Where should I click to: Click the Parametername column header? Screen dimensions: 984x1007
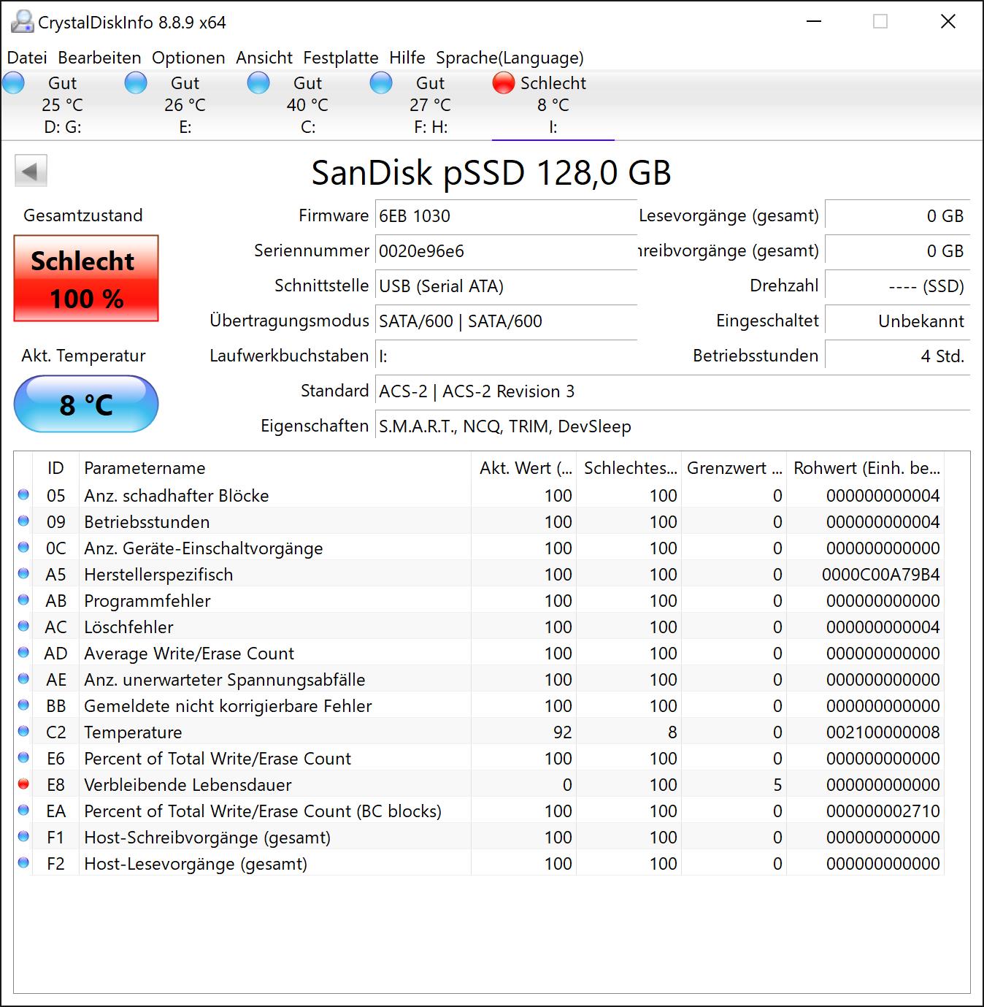click(274, 468)
